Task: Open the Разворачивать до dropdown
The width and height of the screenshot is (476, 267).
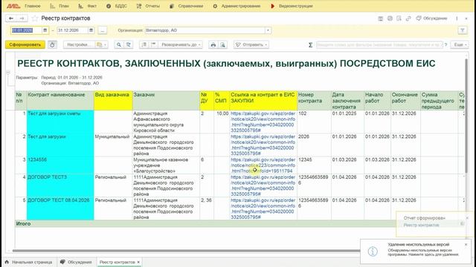Action: pyautogui.click(x=181, y=44)
